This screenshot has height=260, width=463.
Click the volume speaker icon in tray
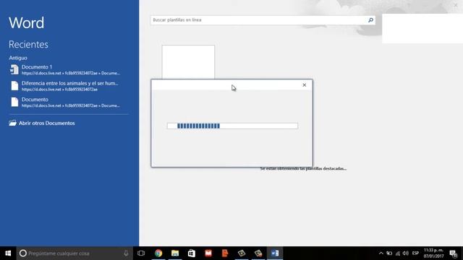point(406,253)
